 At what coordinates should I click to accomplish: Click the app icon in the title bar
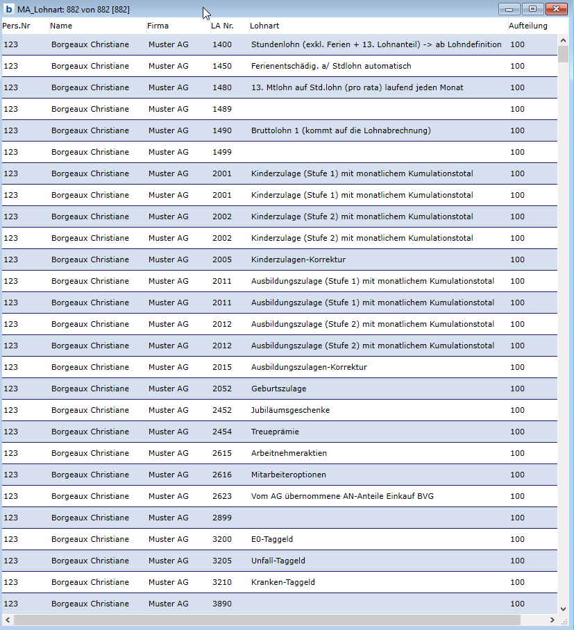tap(9, 9)
